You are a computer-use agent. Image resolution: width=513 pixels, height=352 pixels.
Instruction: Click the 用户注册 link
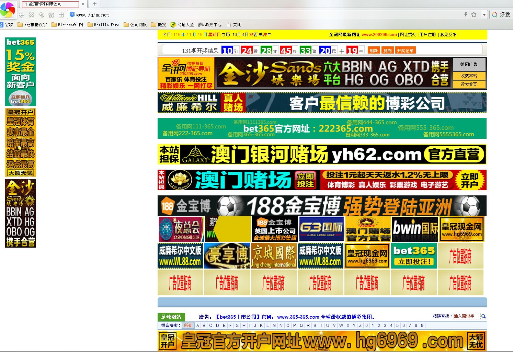(x=427, y=35)
